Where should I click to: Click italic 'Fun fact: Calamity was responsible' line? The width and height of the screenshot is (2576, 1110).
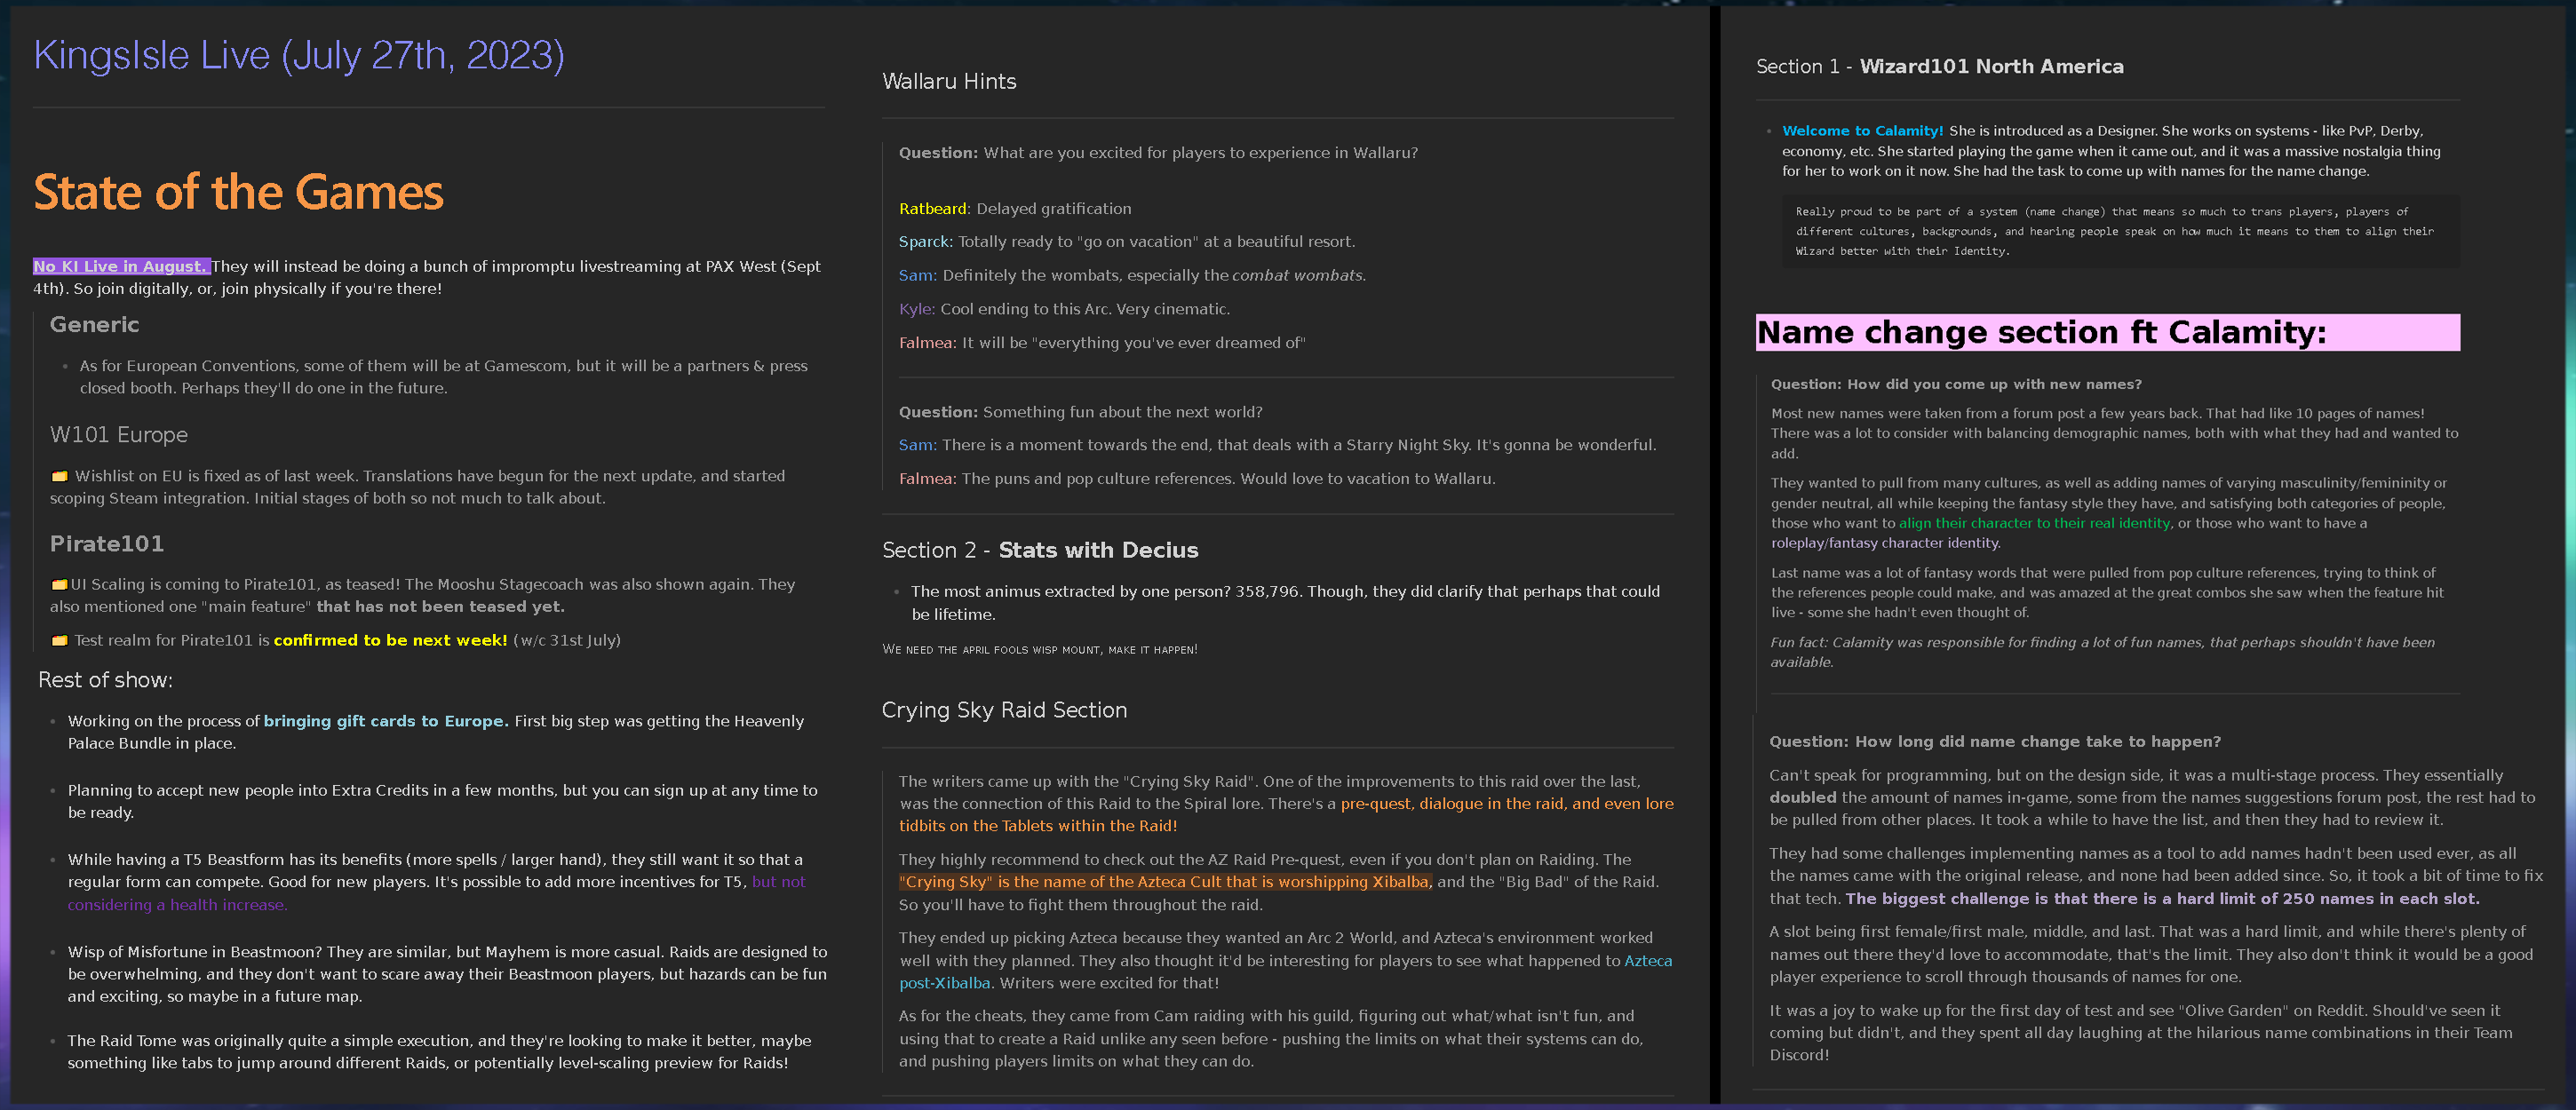(2102, 652)
